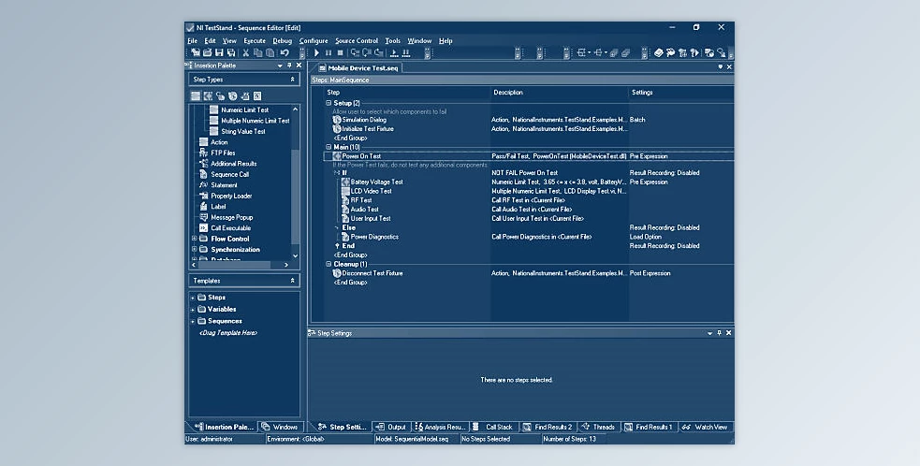
Task: Select the Battery Voltage Test step
Action: click(376, 182)
